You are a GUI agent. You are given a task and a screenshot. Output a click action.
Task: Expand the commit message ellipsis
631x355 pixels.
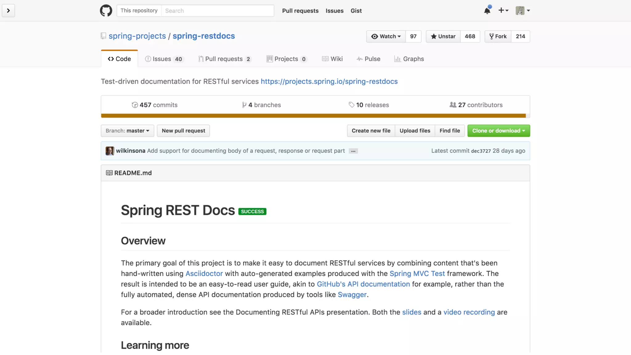pos(353,151)
